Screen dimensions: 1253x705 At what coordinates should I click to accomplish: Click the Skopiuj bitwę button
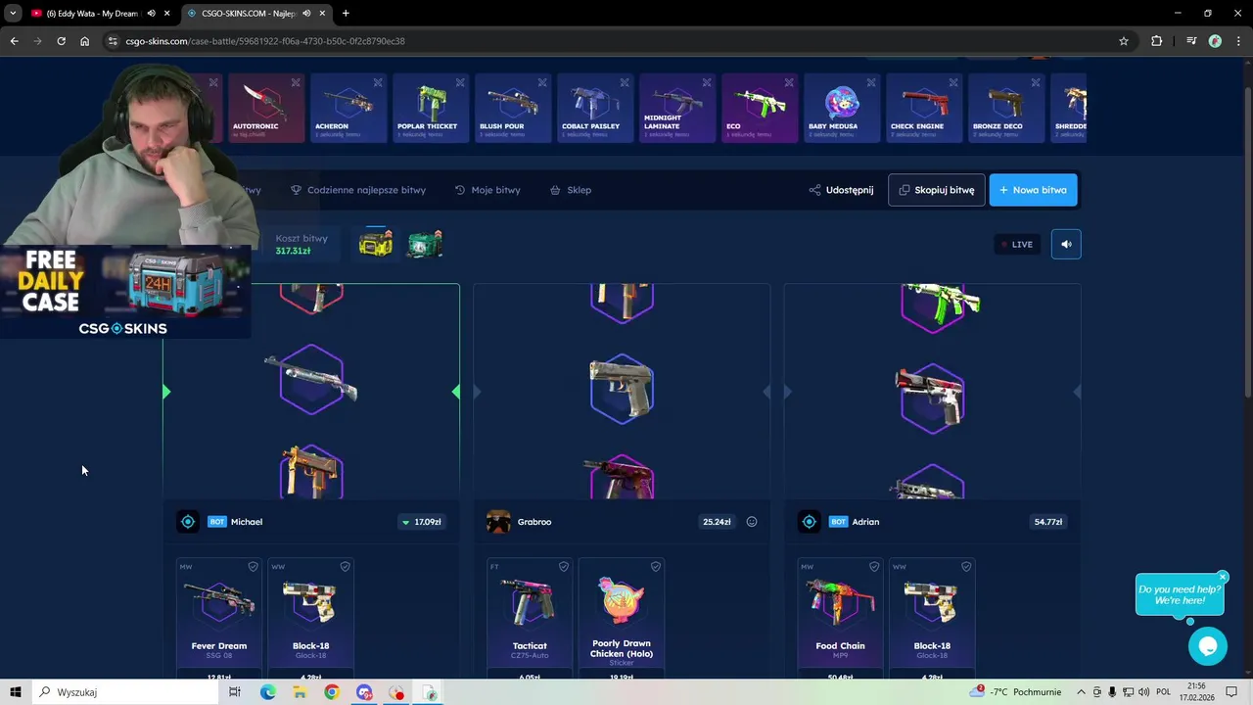(937, 190)
